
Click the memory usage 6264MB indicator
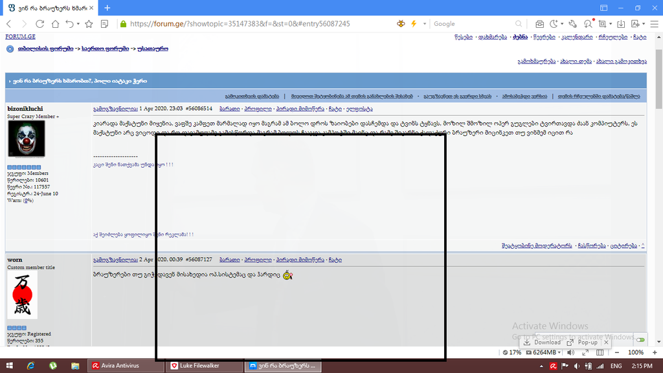[541, 352]
